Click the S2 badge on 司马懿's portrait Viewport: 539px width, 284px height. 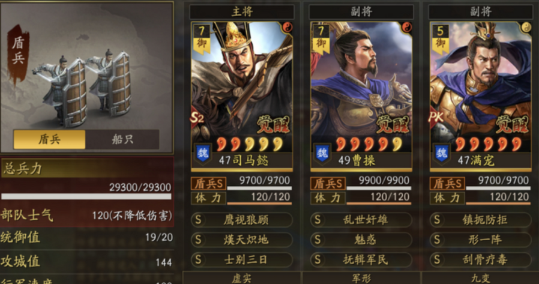(197, 119)
